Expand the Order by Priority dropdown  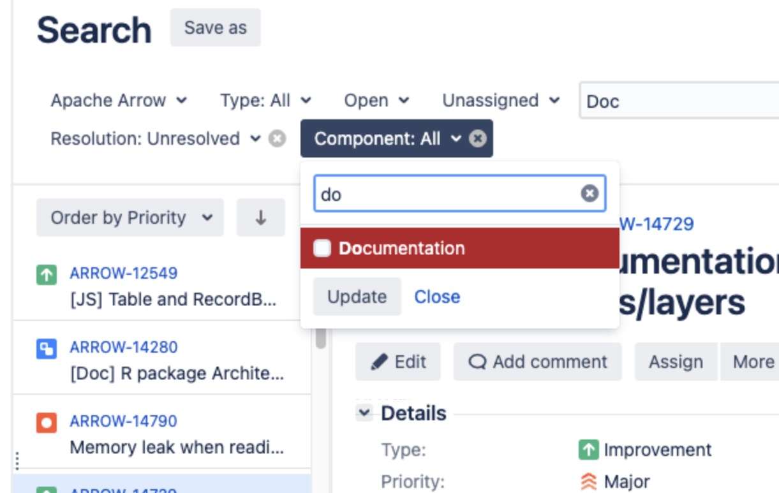coord(130,218)
